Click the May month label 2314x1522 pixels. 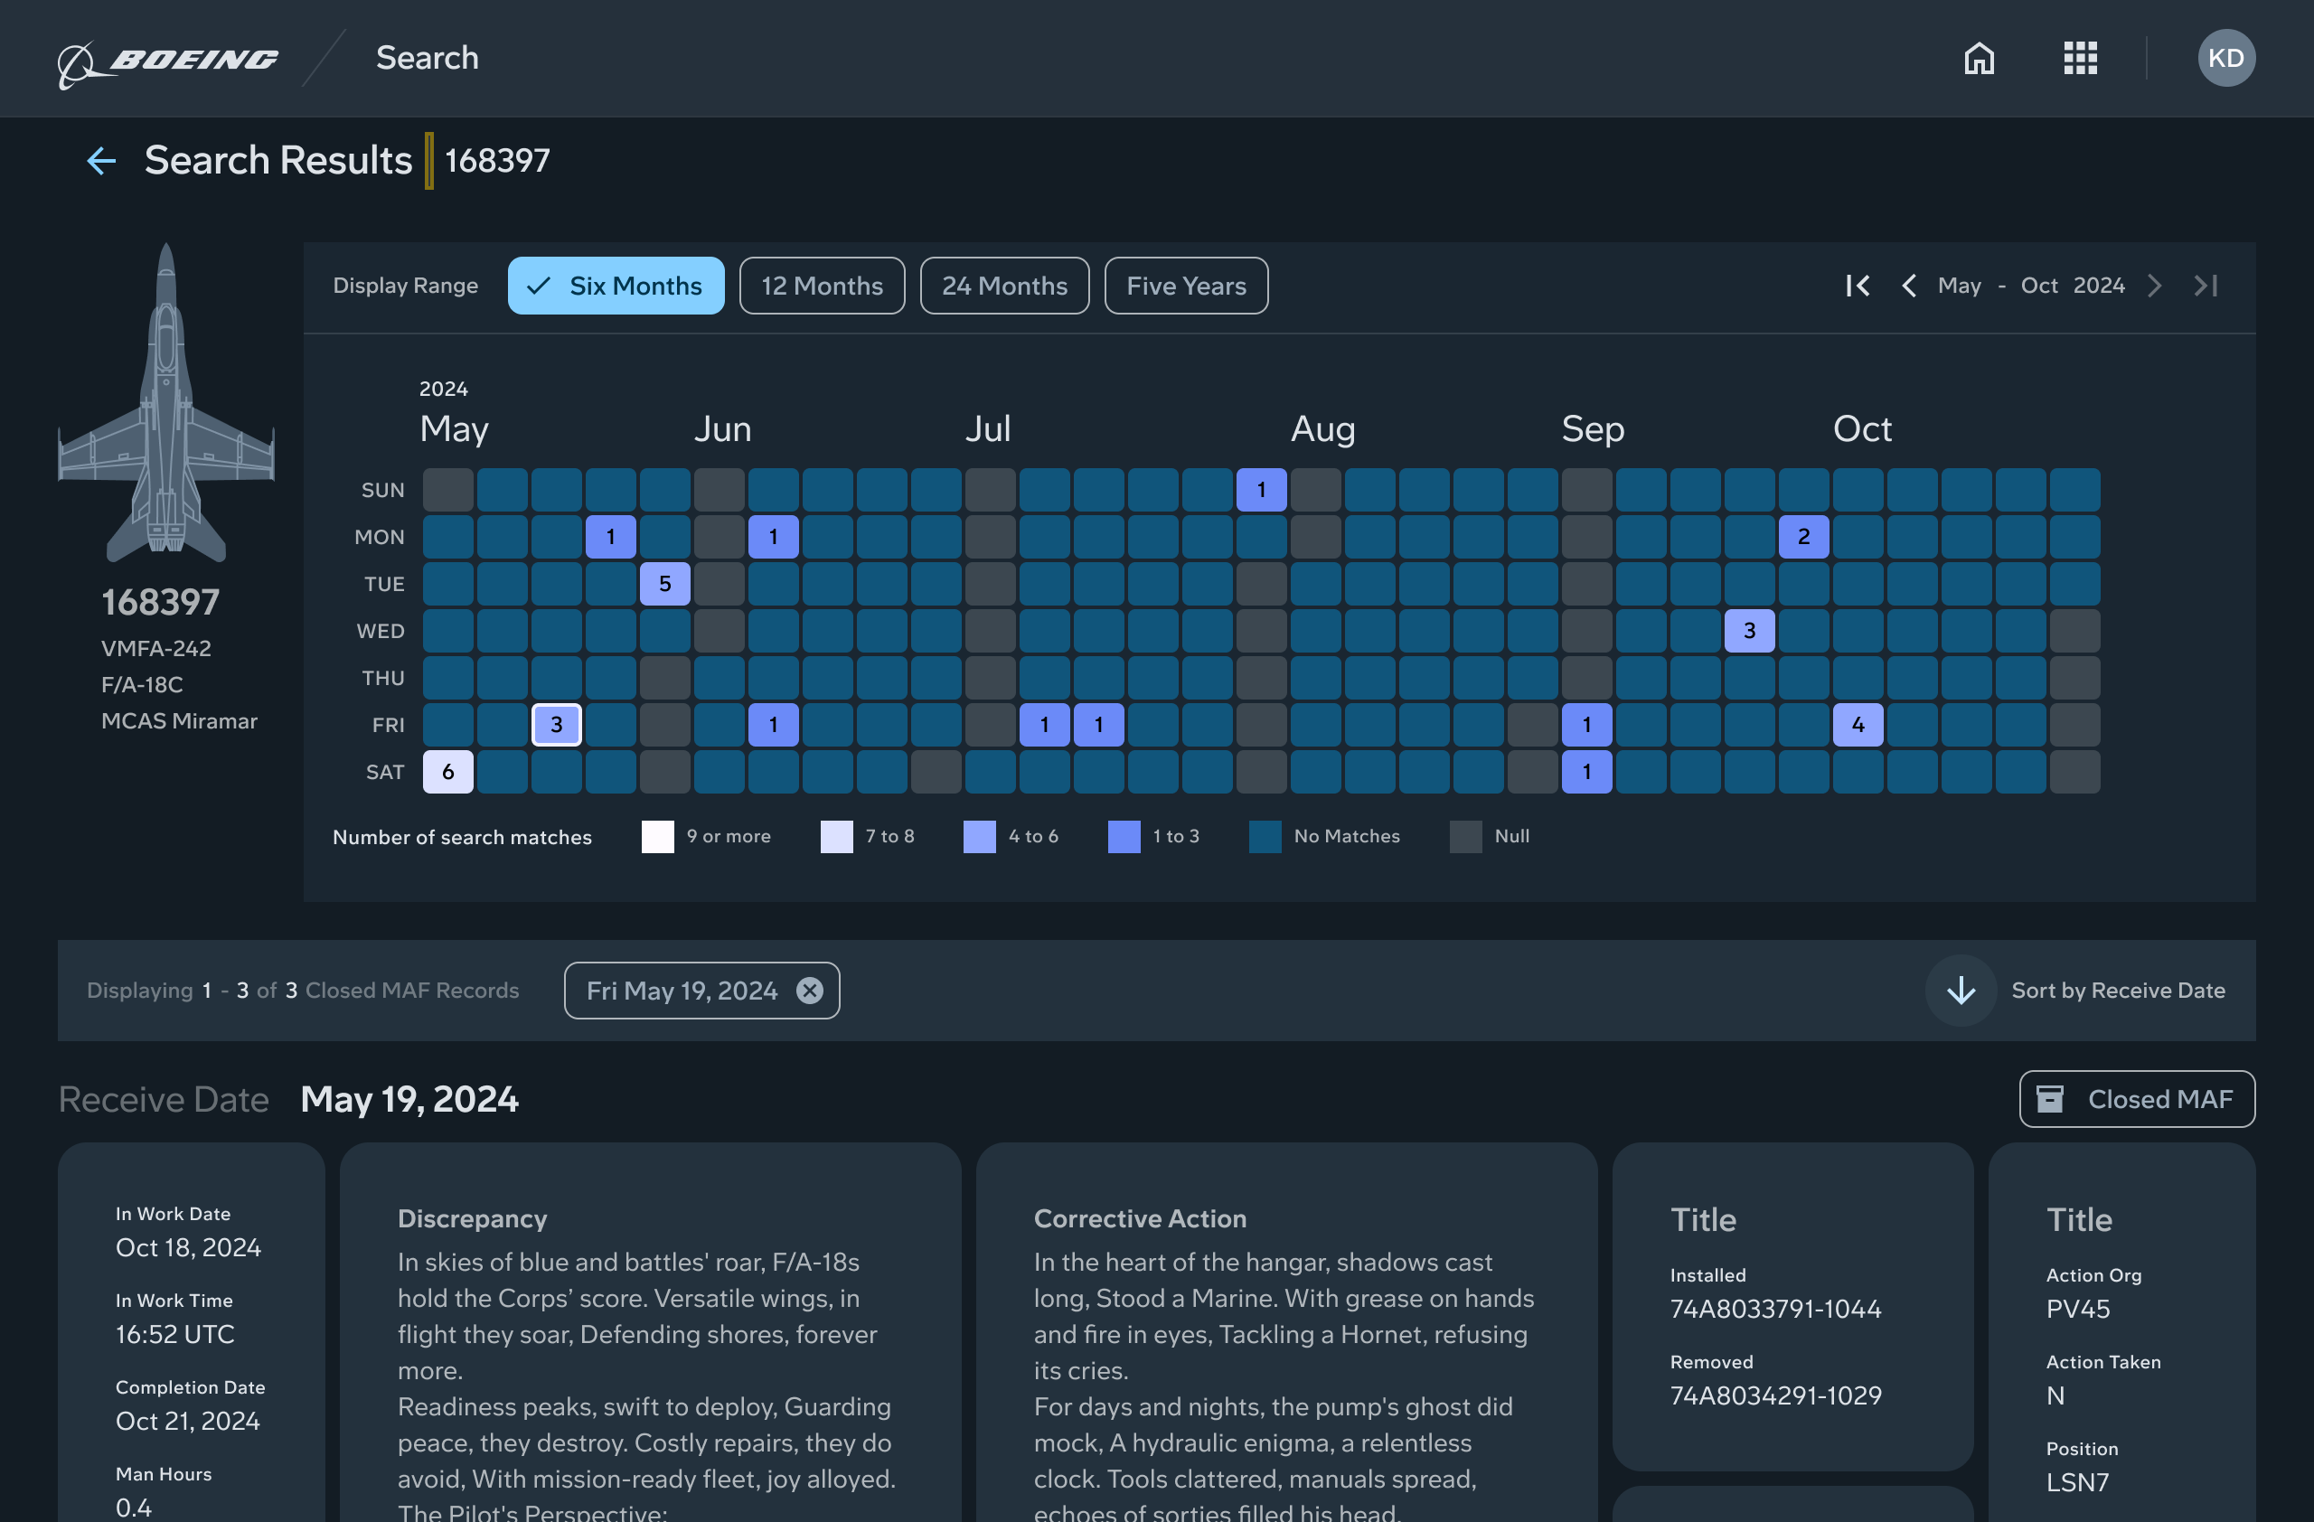pos(454,428)
